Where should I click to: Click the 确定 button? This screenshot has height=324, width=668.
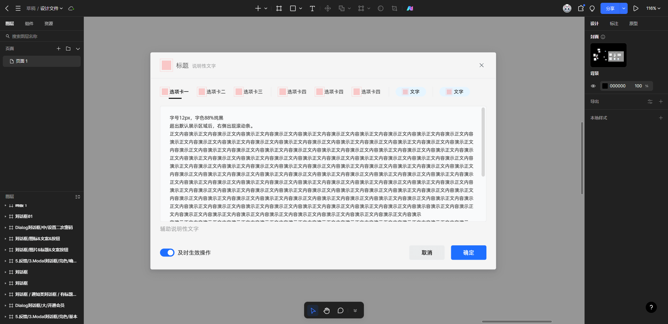pos(469,253)
